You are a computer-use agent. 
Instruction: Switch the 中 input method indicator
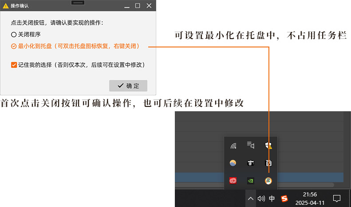click(272, 199)
